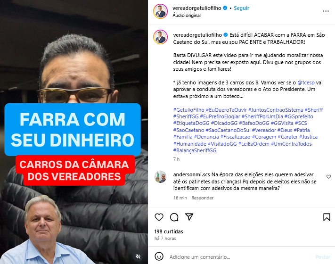
Task: View who liked via 198 curtidas
Action: [169, 231]
